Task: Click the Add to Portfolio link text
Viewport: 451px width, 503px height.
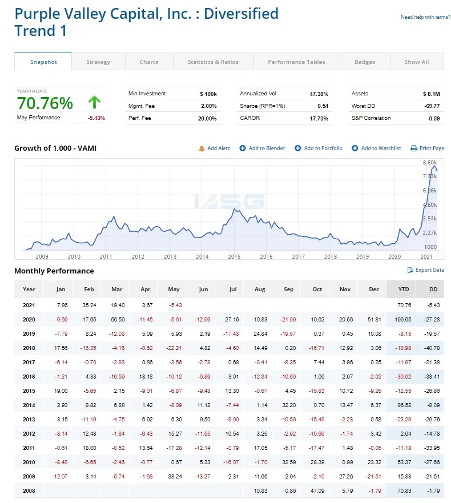Action: (x=323, y=148)
